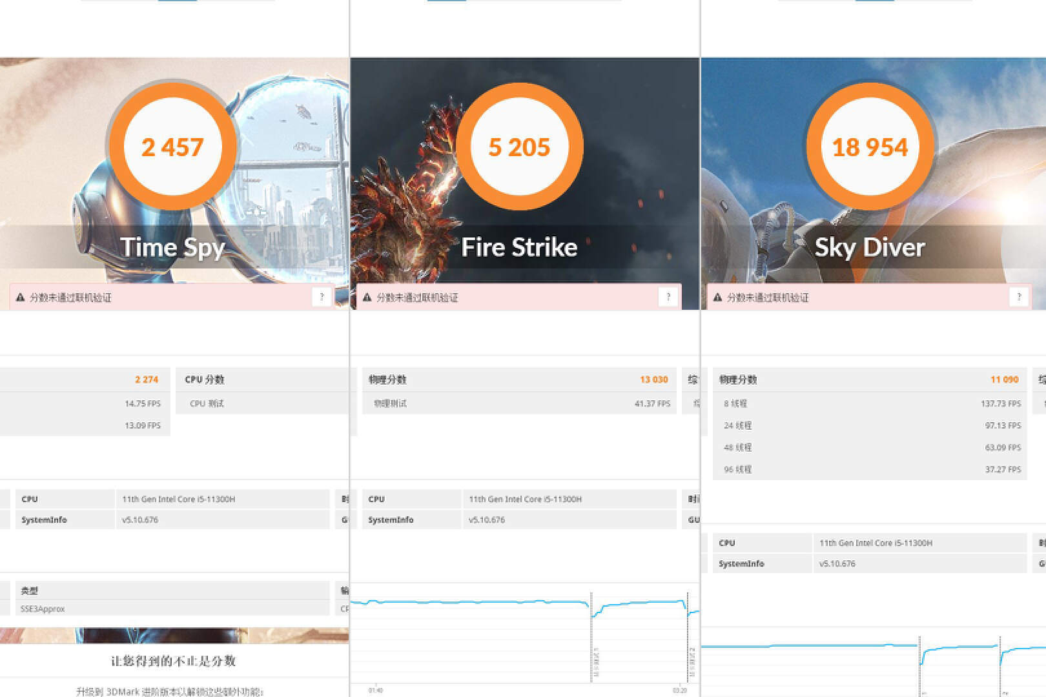The height and width of the screenshot is (697, 1046).
Task: Click the SSE3Approx value in Time Spy
Action: point(43,609)
